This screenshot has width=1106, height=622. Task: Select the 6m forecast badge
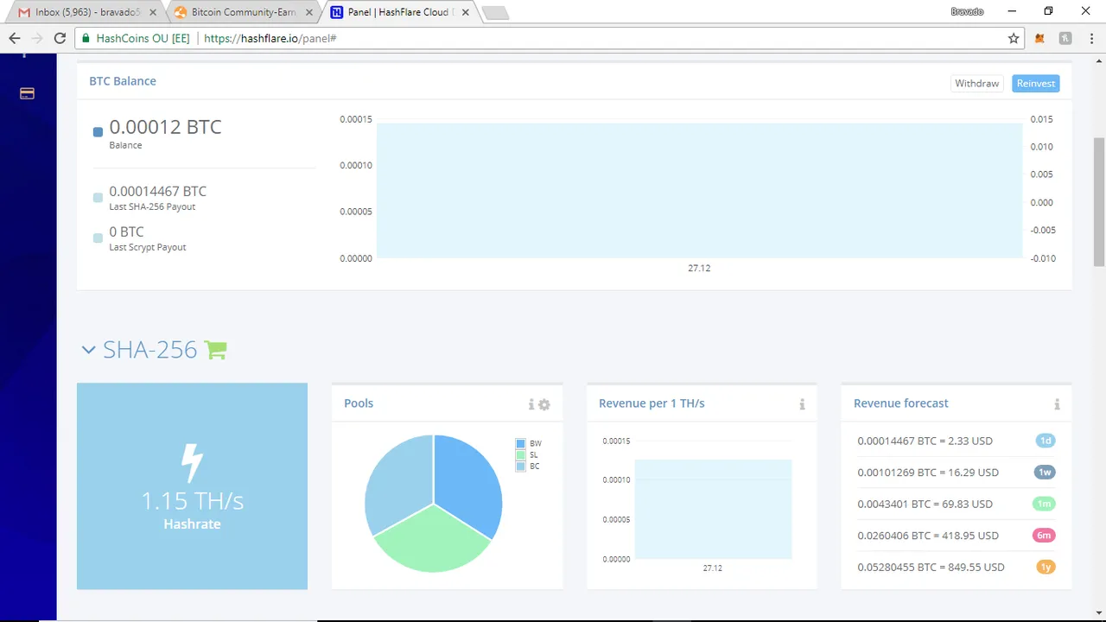[1044, 536]
